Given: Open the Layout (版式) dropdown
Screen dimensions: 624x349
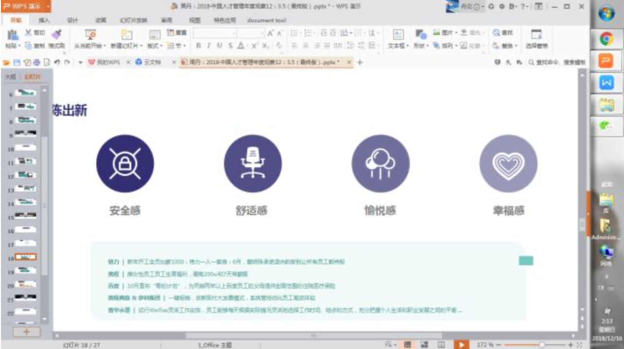Looking at the screenshot, I should tap(154, 46).
